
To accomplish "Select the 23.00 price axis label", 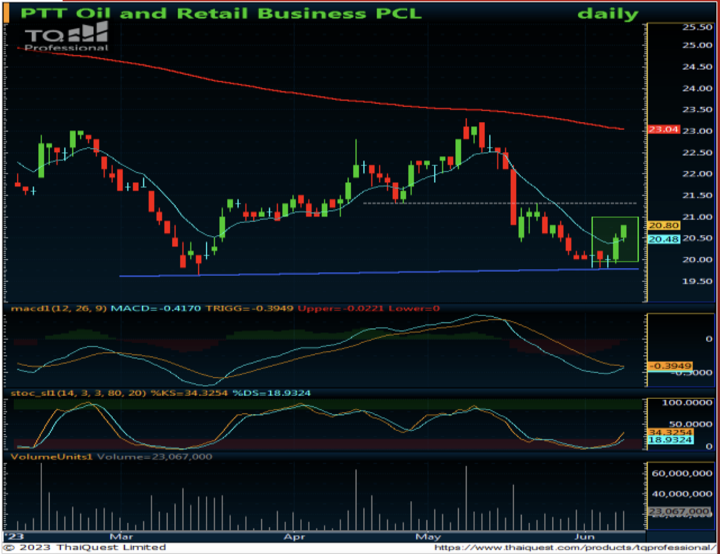I will (697, 131).
